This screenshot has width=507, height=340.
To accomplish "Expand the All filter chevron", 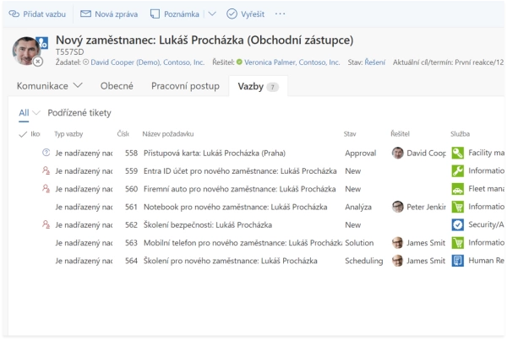I will point(36,113).
